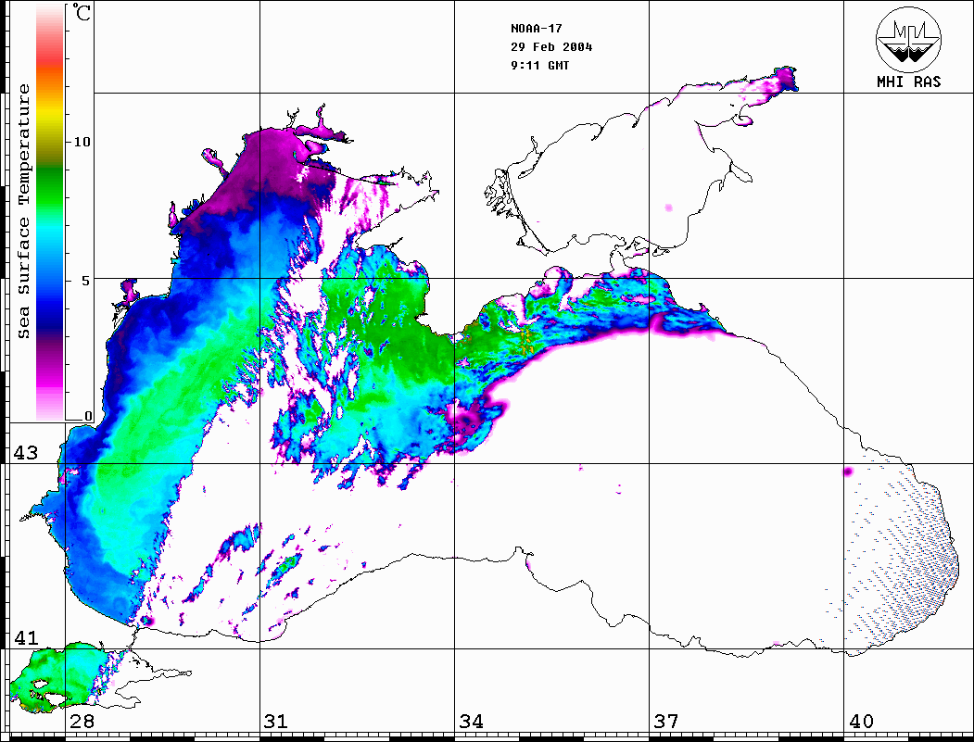Click the 'MHI RAS' label text
The width and height of the screenshot is (974, 742).
(909, 82)
